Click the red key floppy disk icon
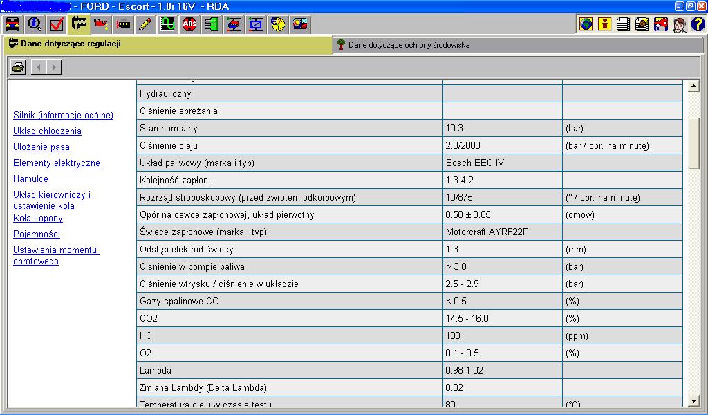The image size is (708, 415). pos(660,25)
